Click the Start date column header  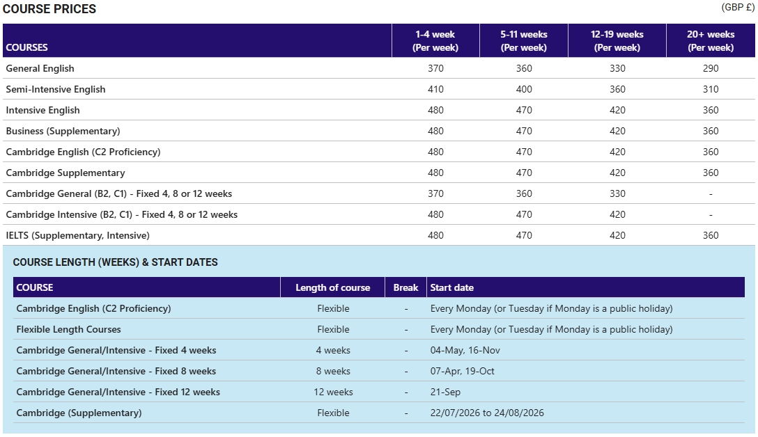[451, 287]
